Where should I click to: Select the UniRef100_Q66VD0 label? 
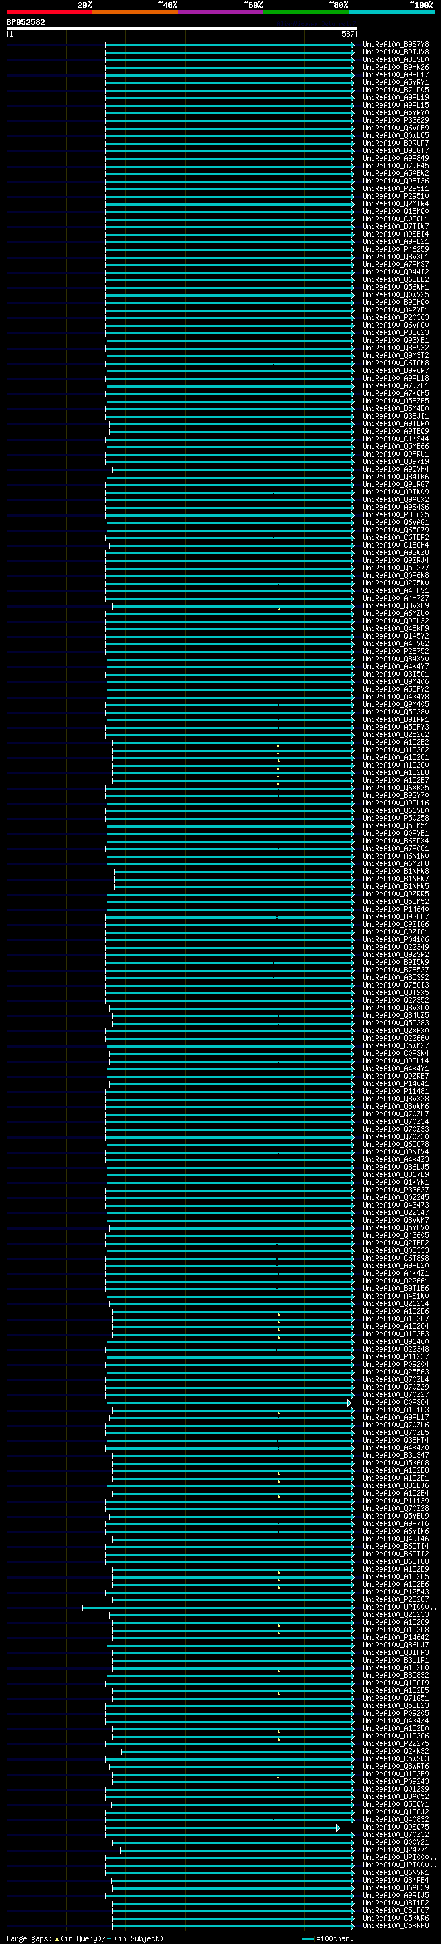(395, 810)
